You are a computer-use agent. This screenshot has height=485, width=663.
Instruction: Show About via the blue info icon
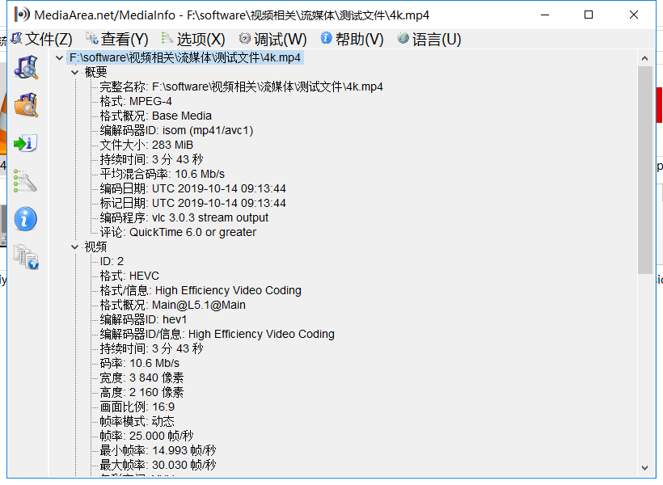tap(25, 219)
